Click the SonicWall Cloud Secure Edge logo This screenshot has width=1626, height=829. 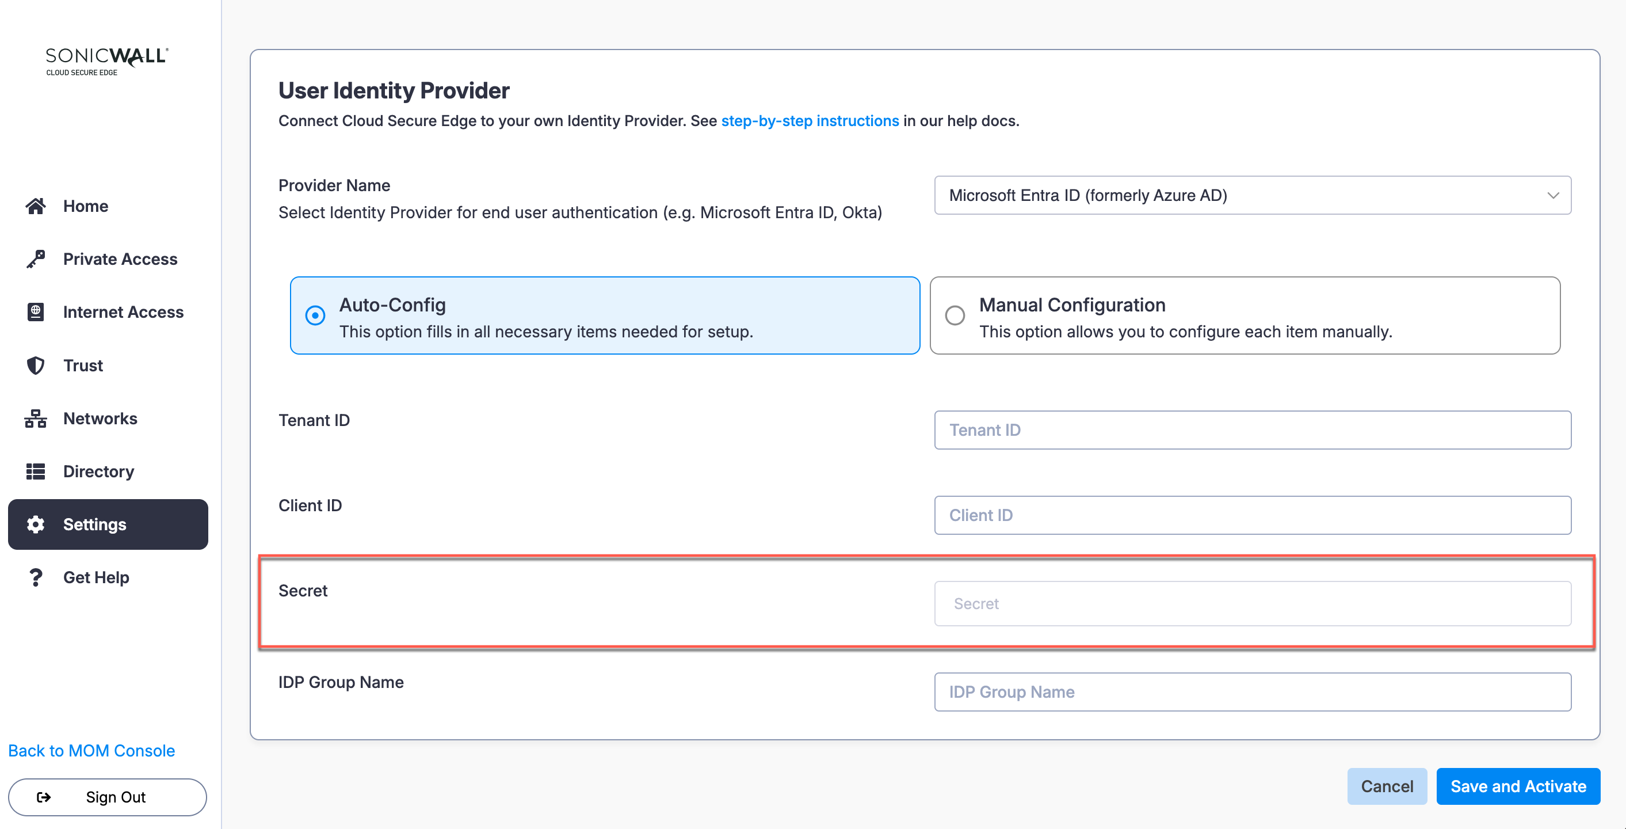tap(106, 61)
